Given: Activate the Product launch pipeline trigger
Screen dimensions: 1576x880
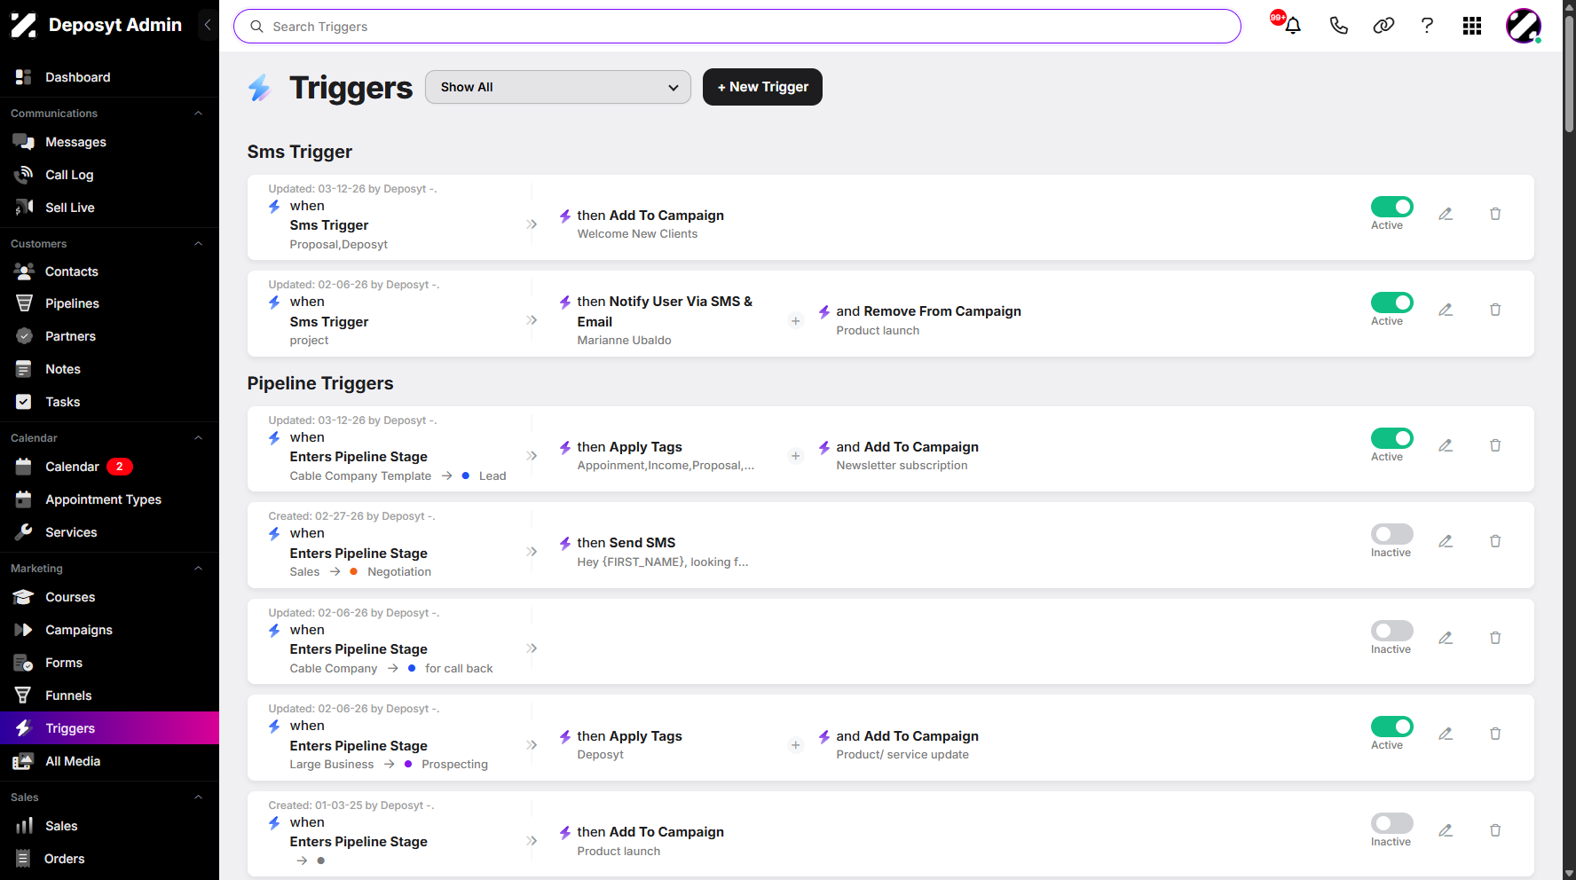Looking at the screenshot, I should 1392,823.
